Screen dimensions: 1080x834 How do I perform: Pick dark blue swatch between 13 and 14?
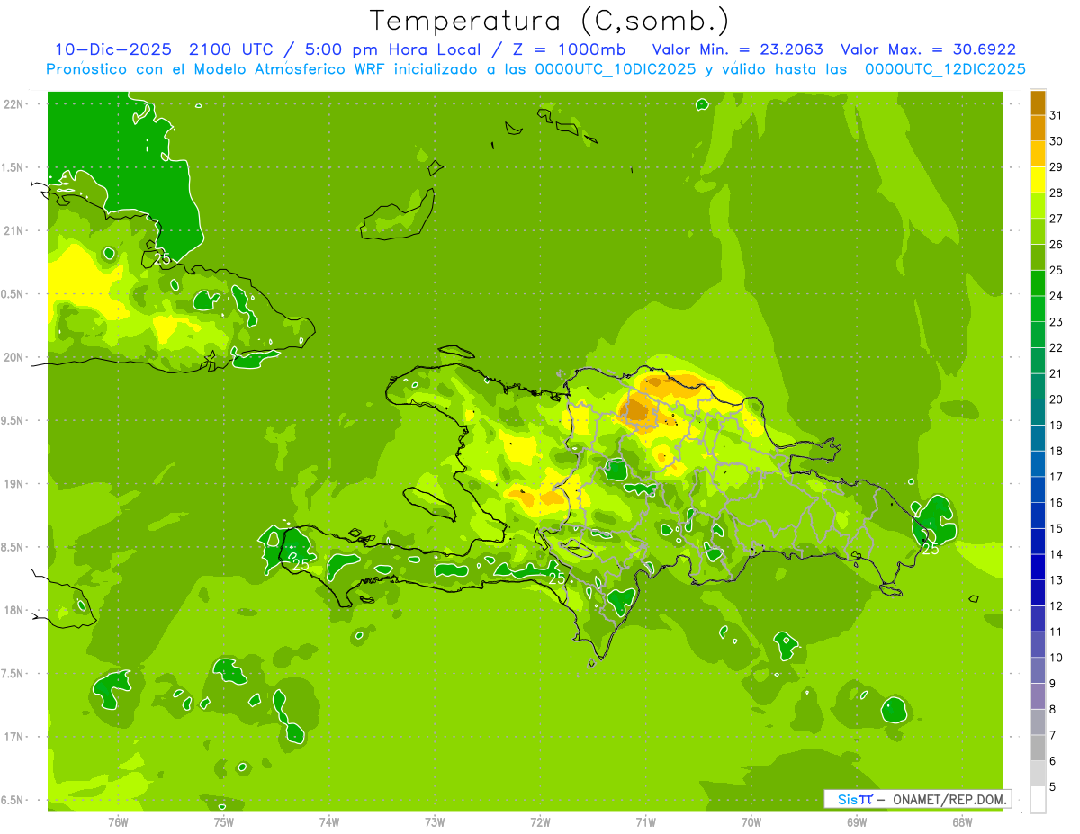[1038, 568]
